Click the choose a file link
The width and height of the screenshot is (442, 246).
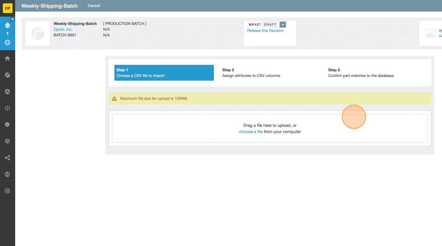(251, 132)
